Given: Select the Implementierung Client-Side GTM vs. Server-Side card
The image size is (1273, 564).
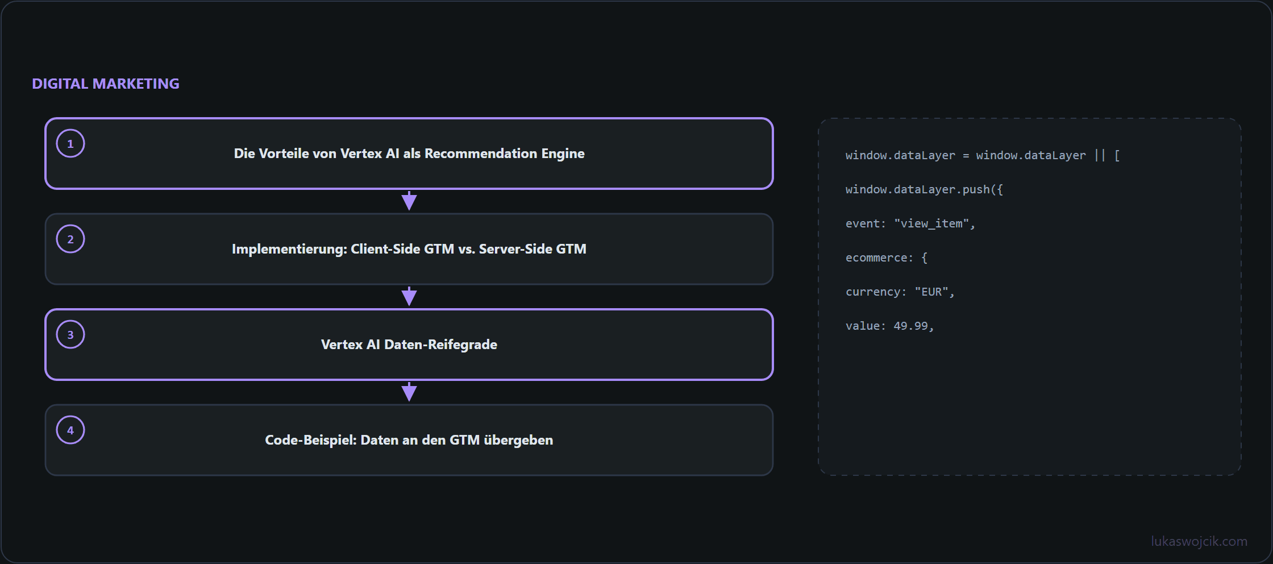Looking at the screenshot, I should click(409, 249).
